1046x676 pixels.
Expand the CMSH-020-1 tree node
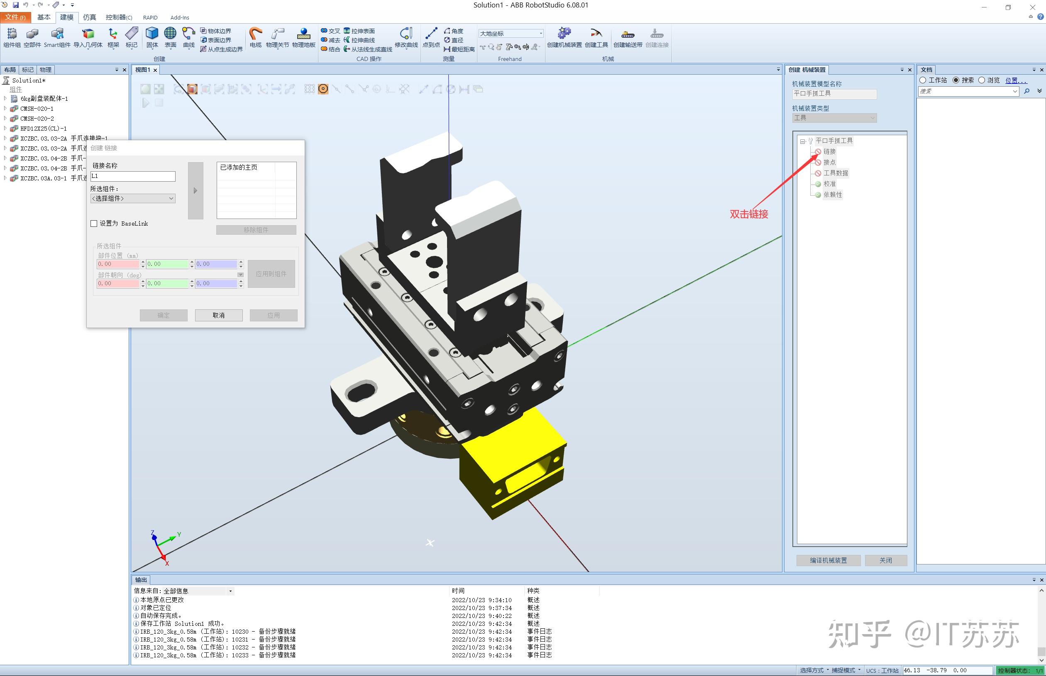(5, 108)
